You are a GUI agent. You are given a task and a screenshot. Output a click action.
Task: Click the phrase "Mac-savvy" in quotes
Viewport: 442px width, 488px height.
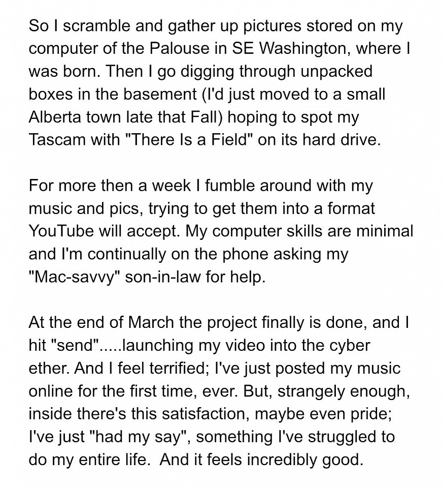coord(75,277)
